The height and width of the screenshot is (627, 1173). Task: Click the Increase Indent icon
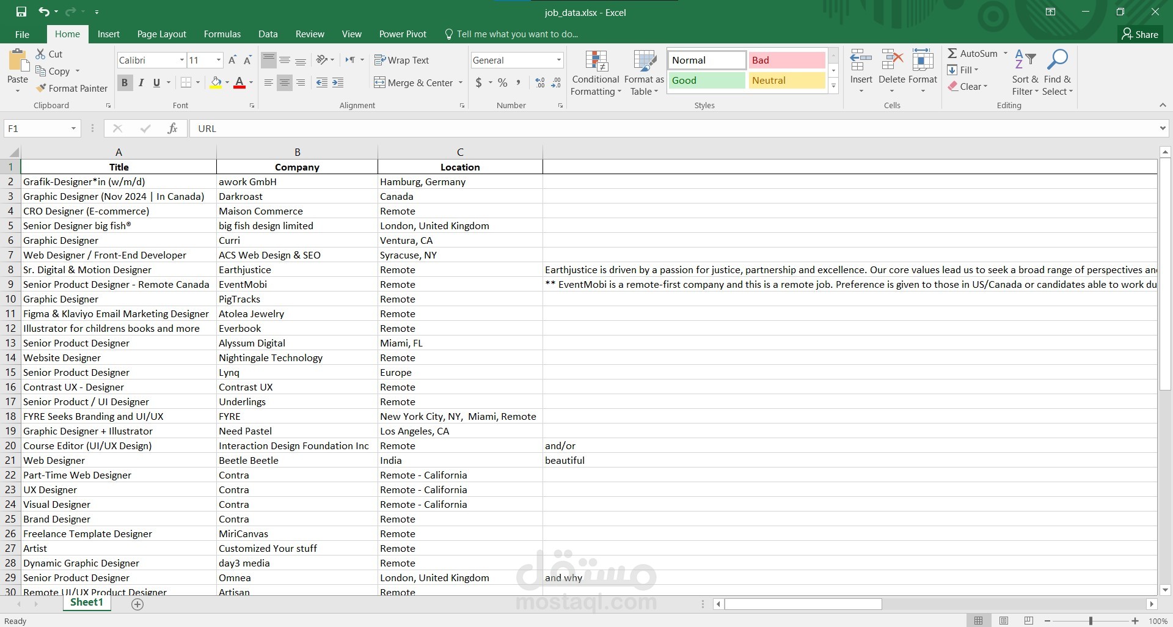[x=337, y=82]
